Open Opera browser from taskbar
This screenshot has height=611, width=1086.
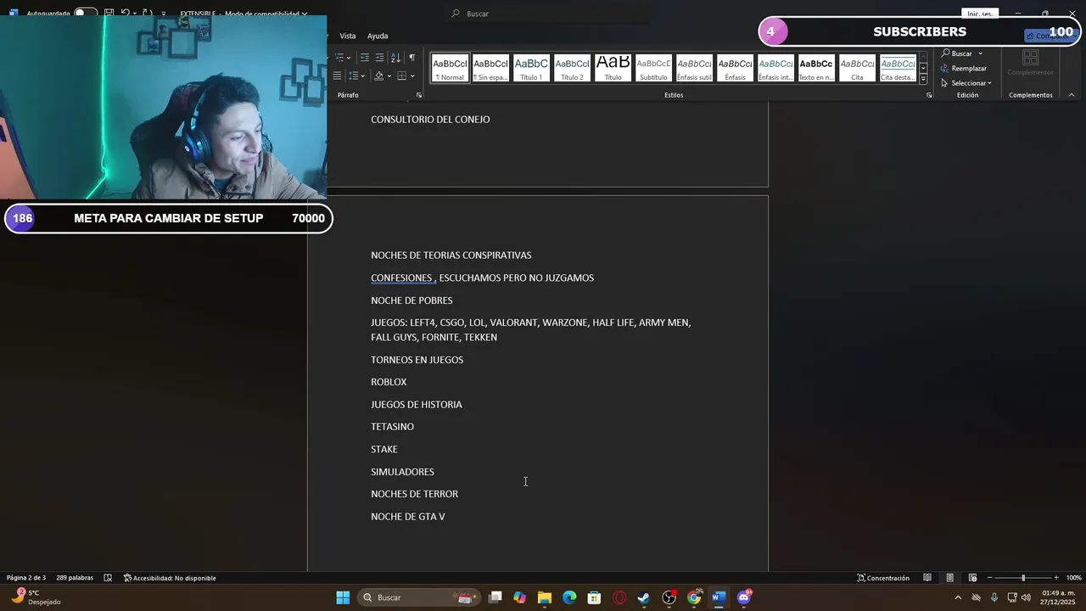619,597
